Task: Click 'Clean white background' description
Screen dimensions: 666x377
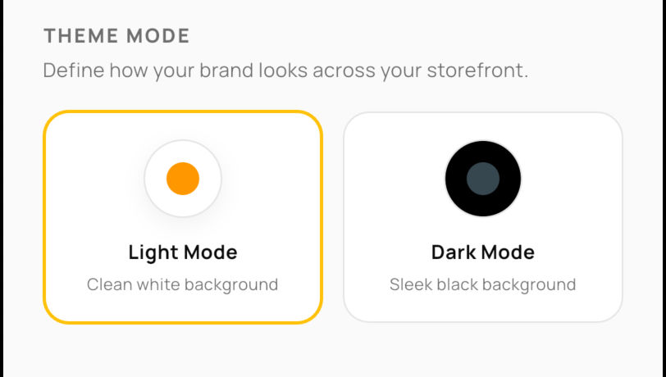Action: point(183,284)
